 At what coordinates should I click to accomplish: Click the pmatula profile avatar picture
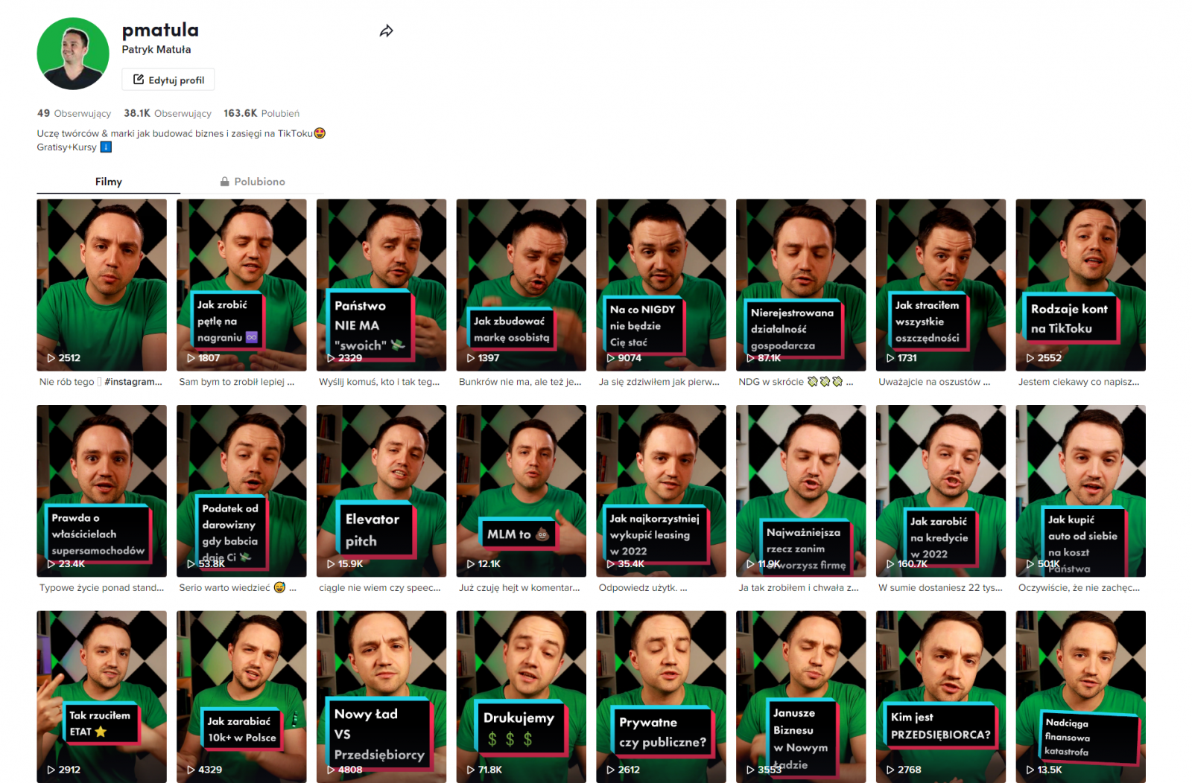click(73, 54)
